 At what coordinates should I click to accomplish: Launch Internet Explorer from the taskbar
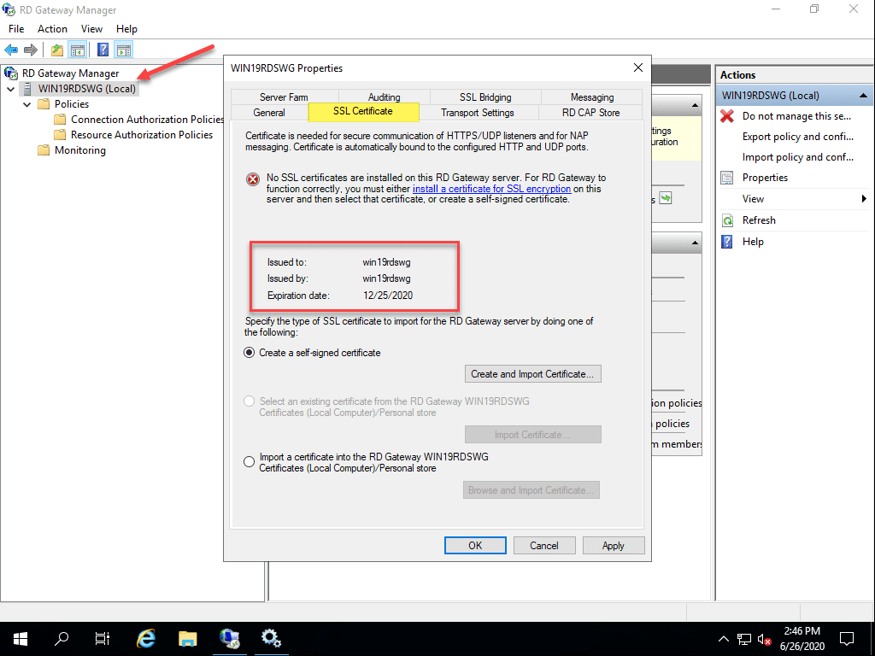(145, 639)
